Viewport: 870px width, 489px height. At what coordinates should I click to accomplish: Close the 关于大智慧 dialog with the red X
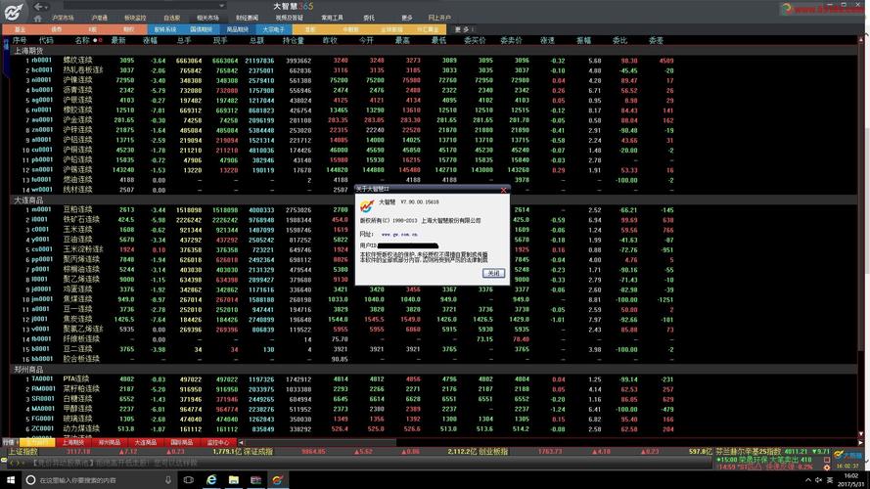tap(504, 190)
